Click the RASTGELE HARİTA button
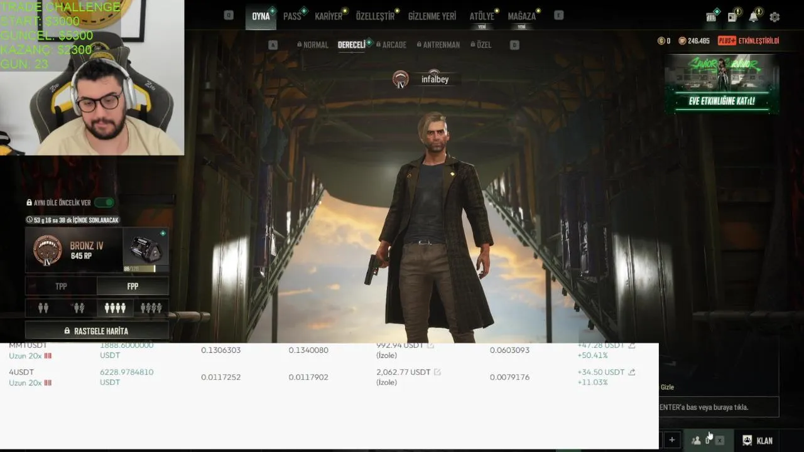 click(97, 331)
